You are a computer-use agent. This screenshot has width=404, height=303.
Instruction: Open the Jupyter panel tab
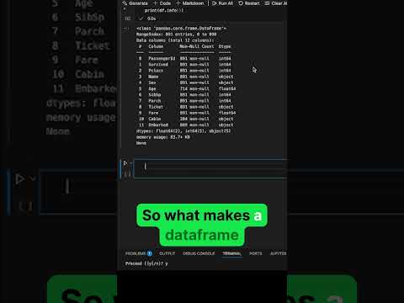click(x=279, y=253)
